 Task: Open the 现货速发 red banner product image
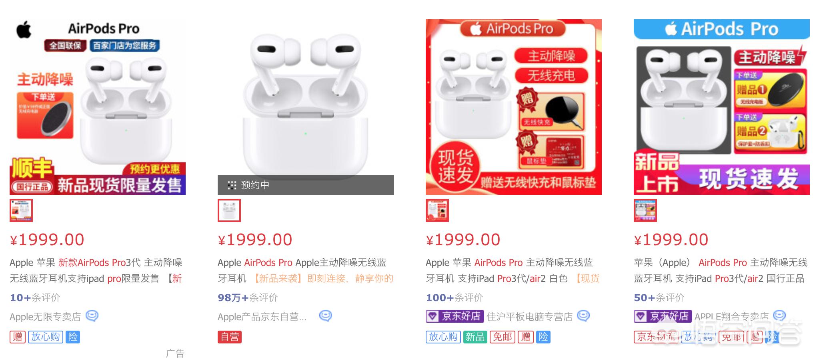[514, 107]
